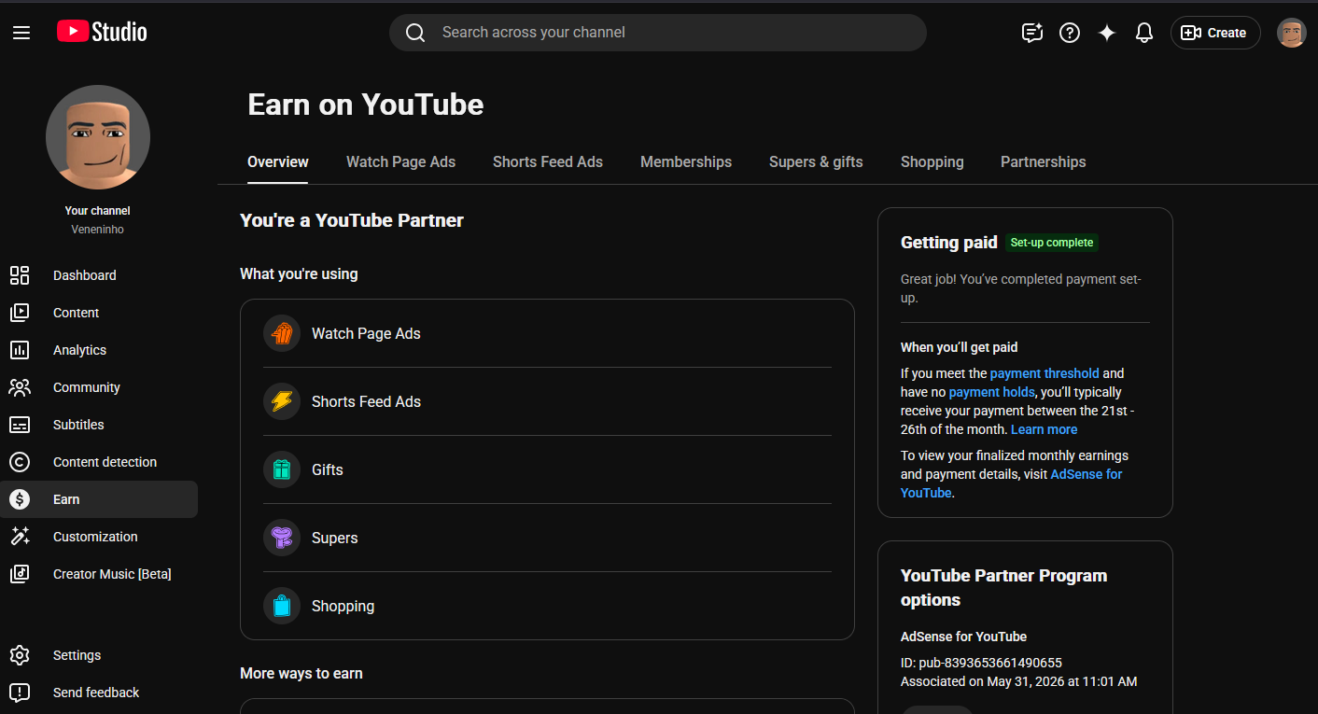The width and height of the screenshot is (1318, 714).
Task: Open the Memberships tab
Action: 686,162
